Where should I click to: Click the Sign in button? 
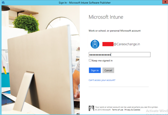pos(95,70)
